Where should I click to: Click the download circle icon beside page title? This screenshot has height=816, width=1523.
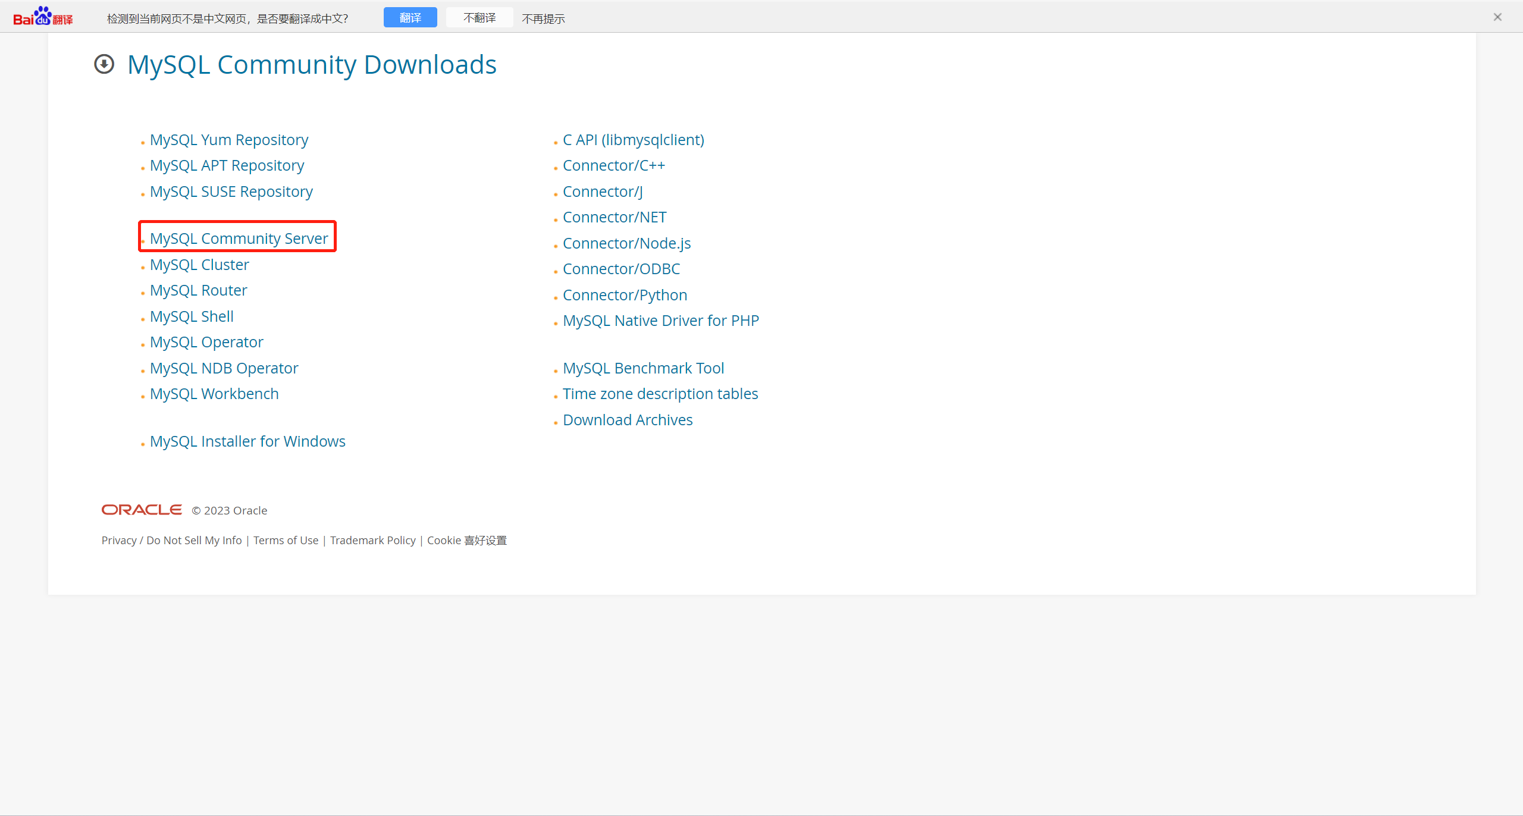click(x=104, y=64)
